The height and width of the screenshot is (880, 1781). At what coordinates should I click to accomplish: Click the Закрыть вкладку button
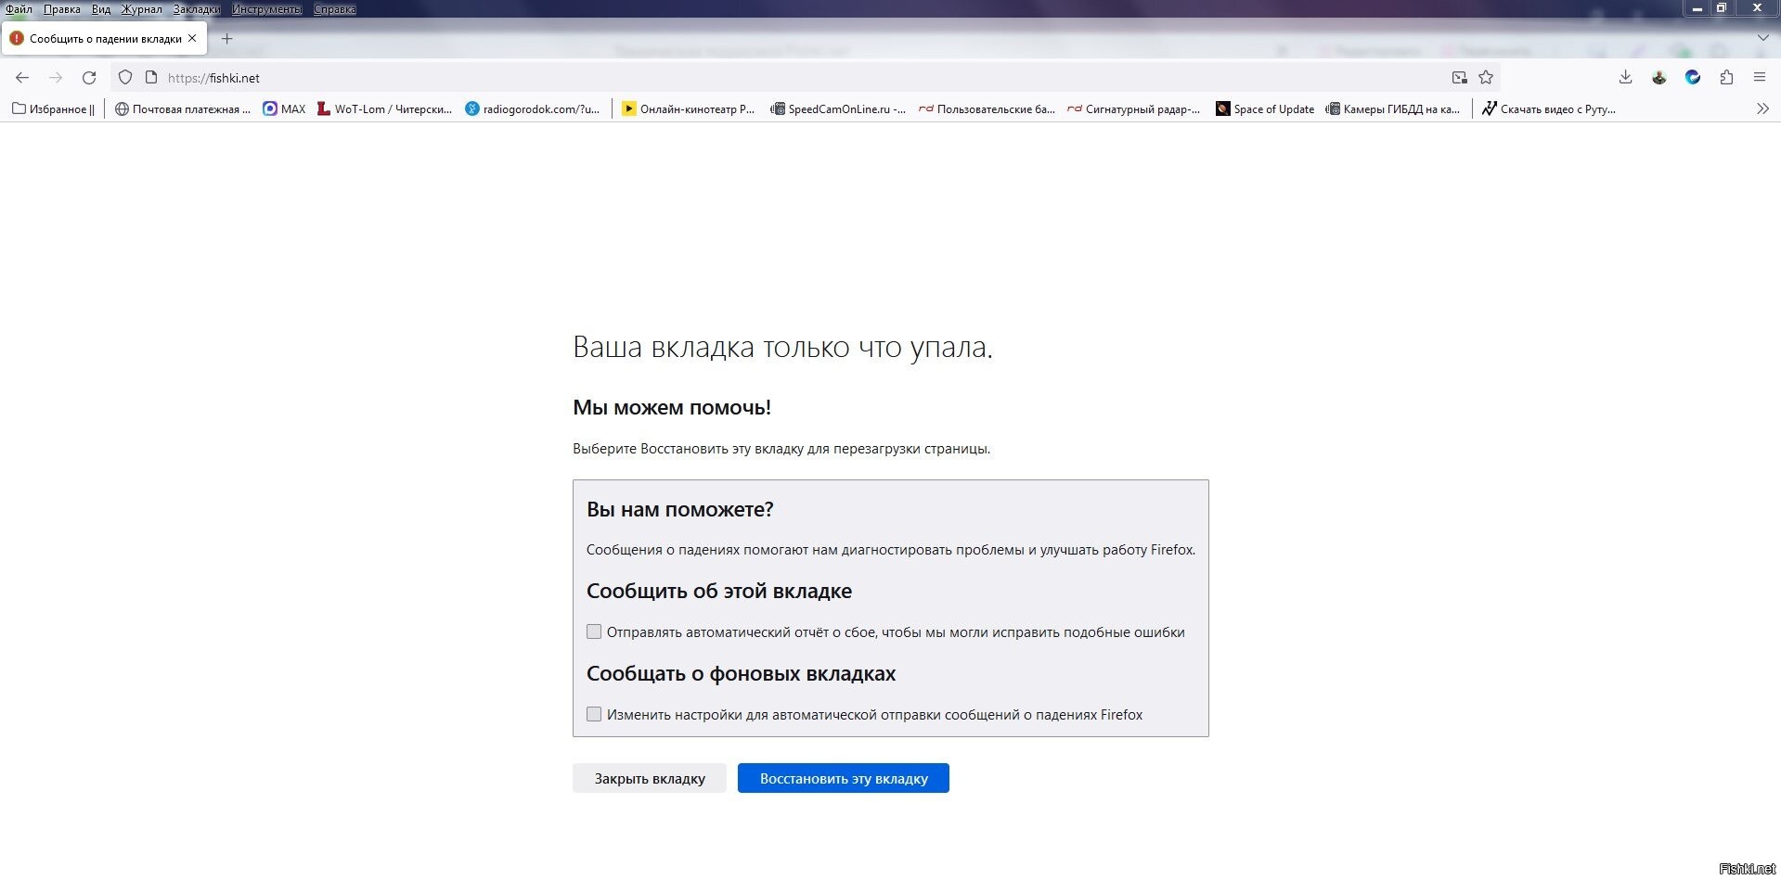[649, 778]
